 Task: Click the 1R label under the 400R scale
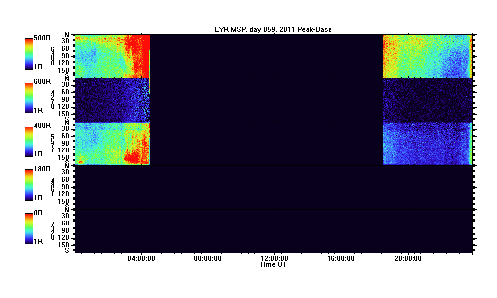click(x=38, y=154)
